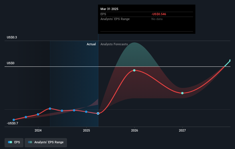The width and height of the screenshot is (235, 149).
Task: Toggle the Analysts' EPS Range legend
Action: (x=46, y=142)
